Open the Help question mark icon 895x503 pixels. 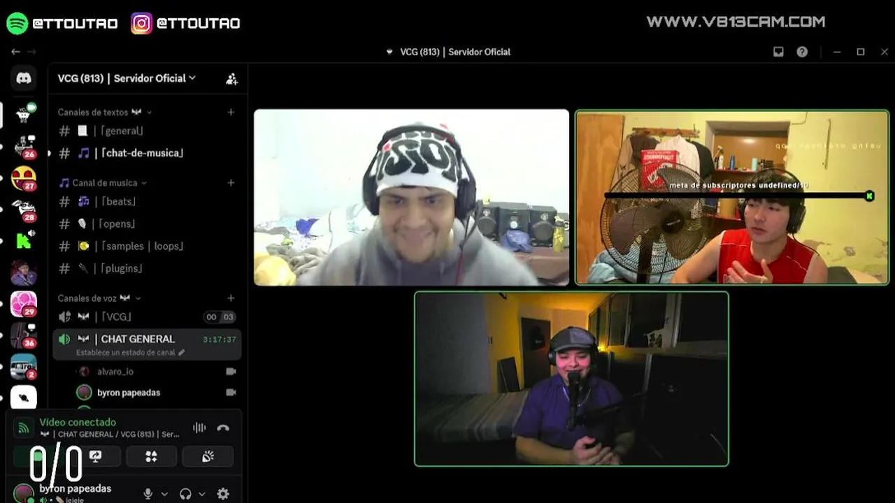pyautogui.click(x=802, y=52)
